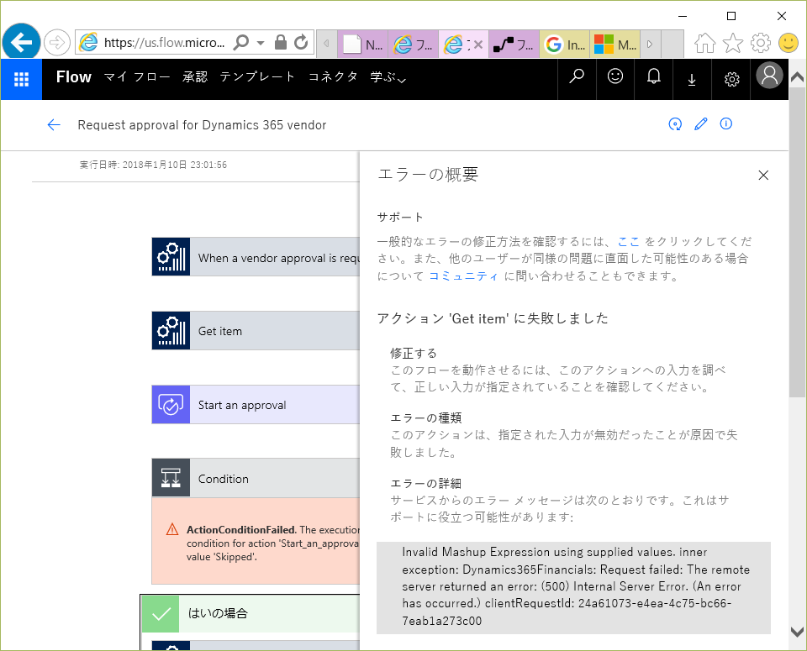Expand the Condition step
The image size is (807, 651).
[x=256, y=478]
